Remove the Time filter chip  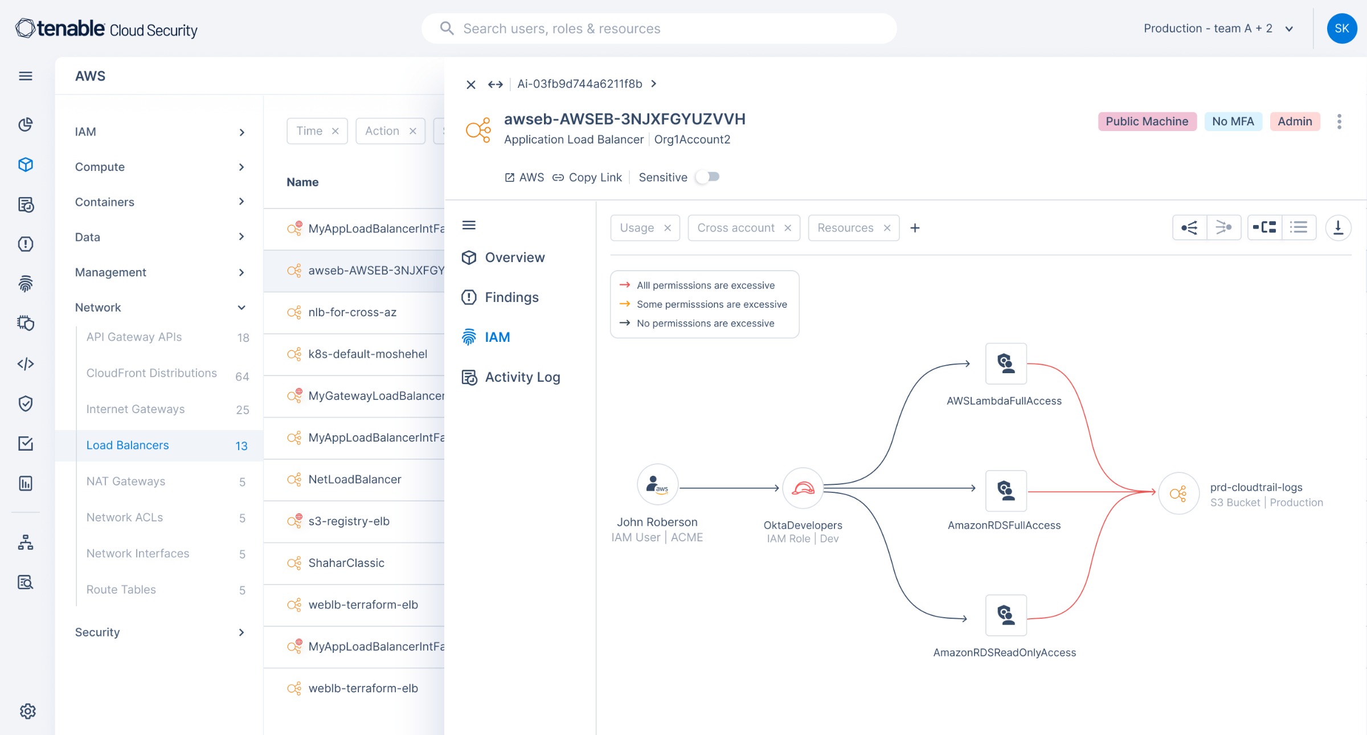click(x=335, y=131)
